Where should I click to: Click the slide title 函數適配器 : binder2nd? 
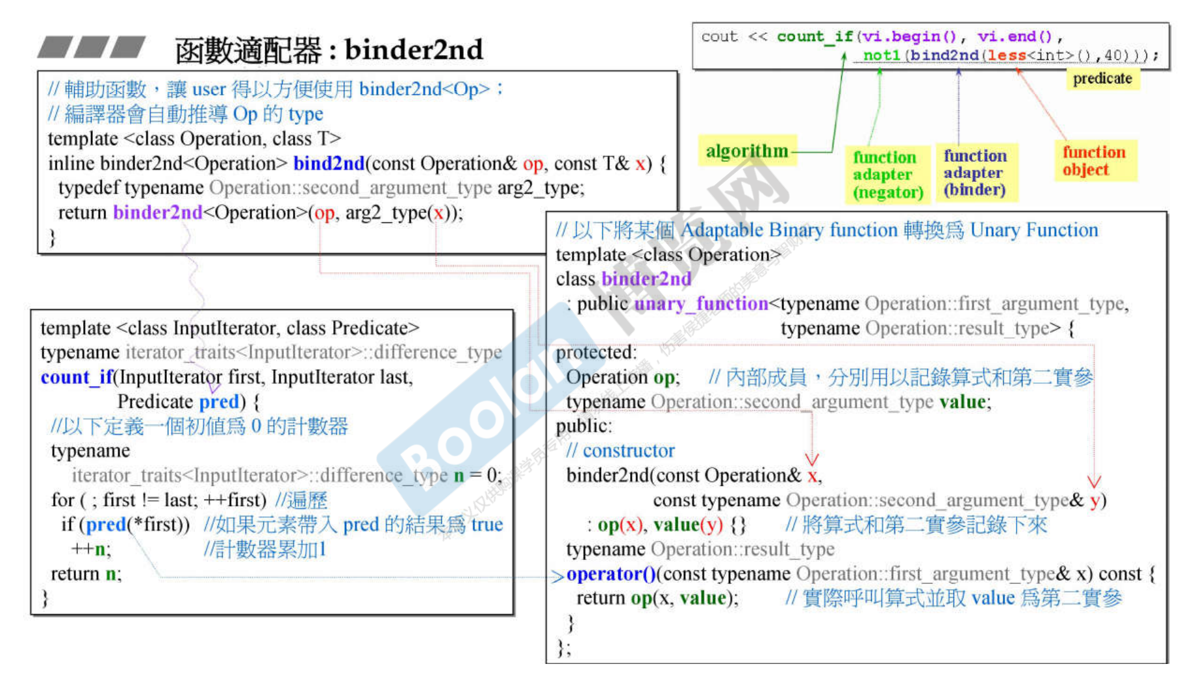point(329,50)
